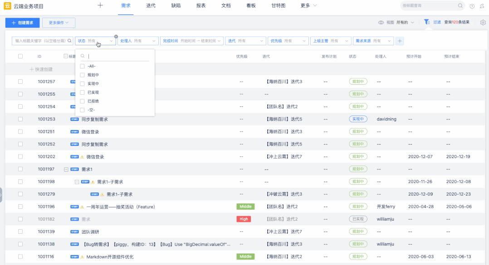Check the 规划中 status option
The width and height of the screenshot is (489, 265).
[82, 75]
